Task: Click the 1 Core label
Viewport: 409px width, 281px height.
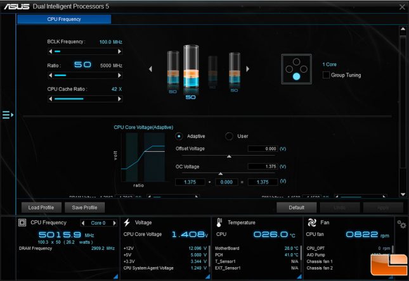Action: pos(330,65)
